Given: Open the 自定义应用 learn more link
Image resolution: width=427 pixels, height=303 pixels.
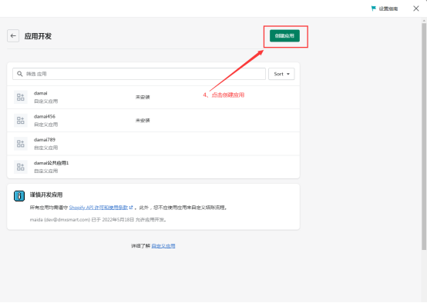Looking at the screenshot, I should tap(163, 246).
